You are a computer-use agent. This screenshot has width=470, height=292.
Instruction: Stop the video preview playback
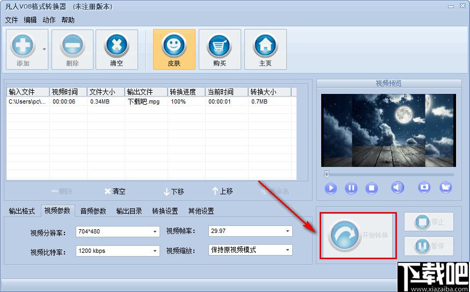(371, 188)
